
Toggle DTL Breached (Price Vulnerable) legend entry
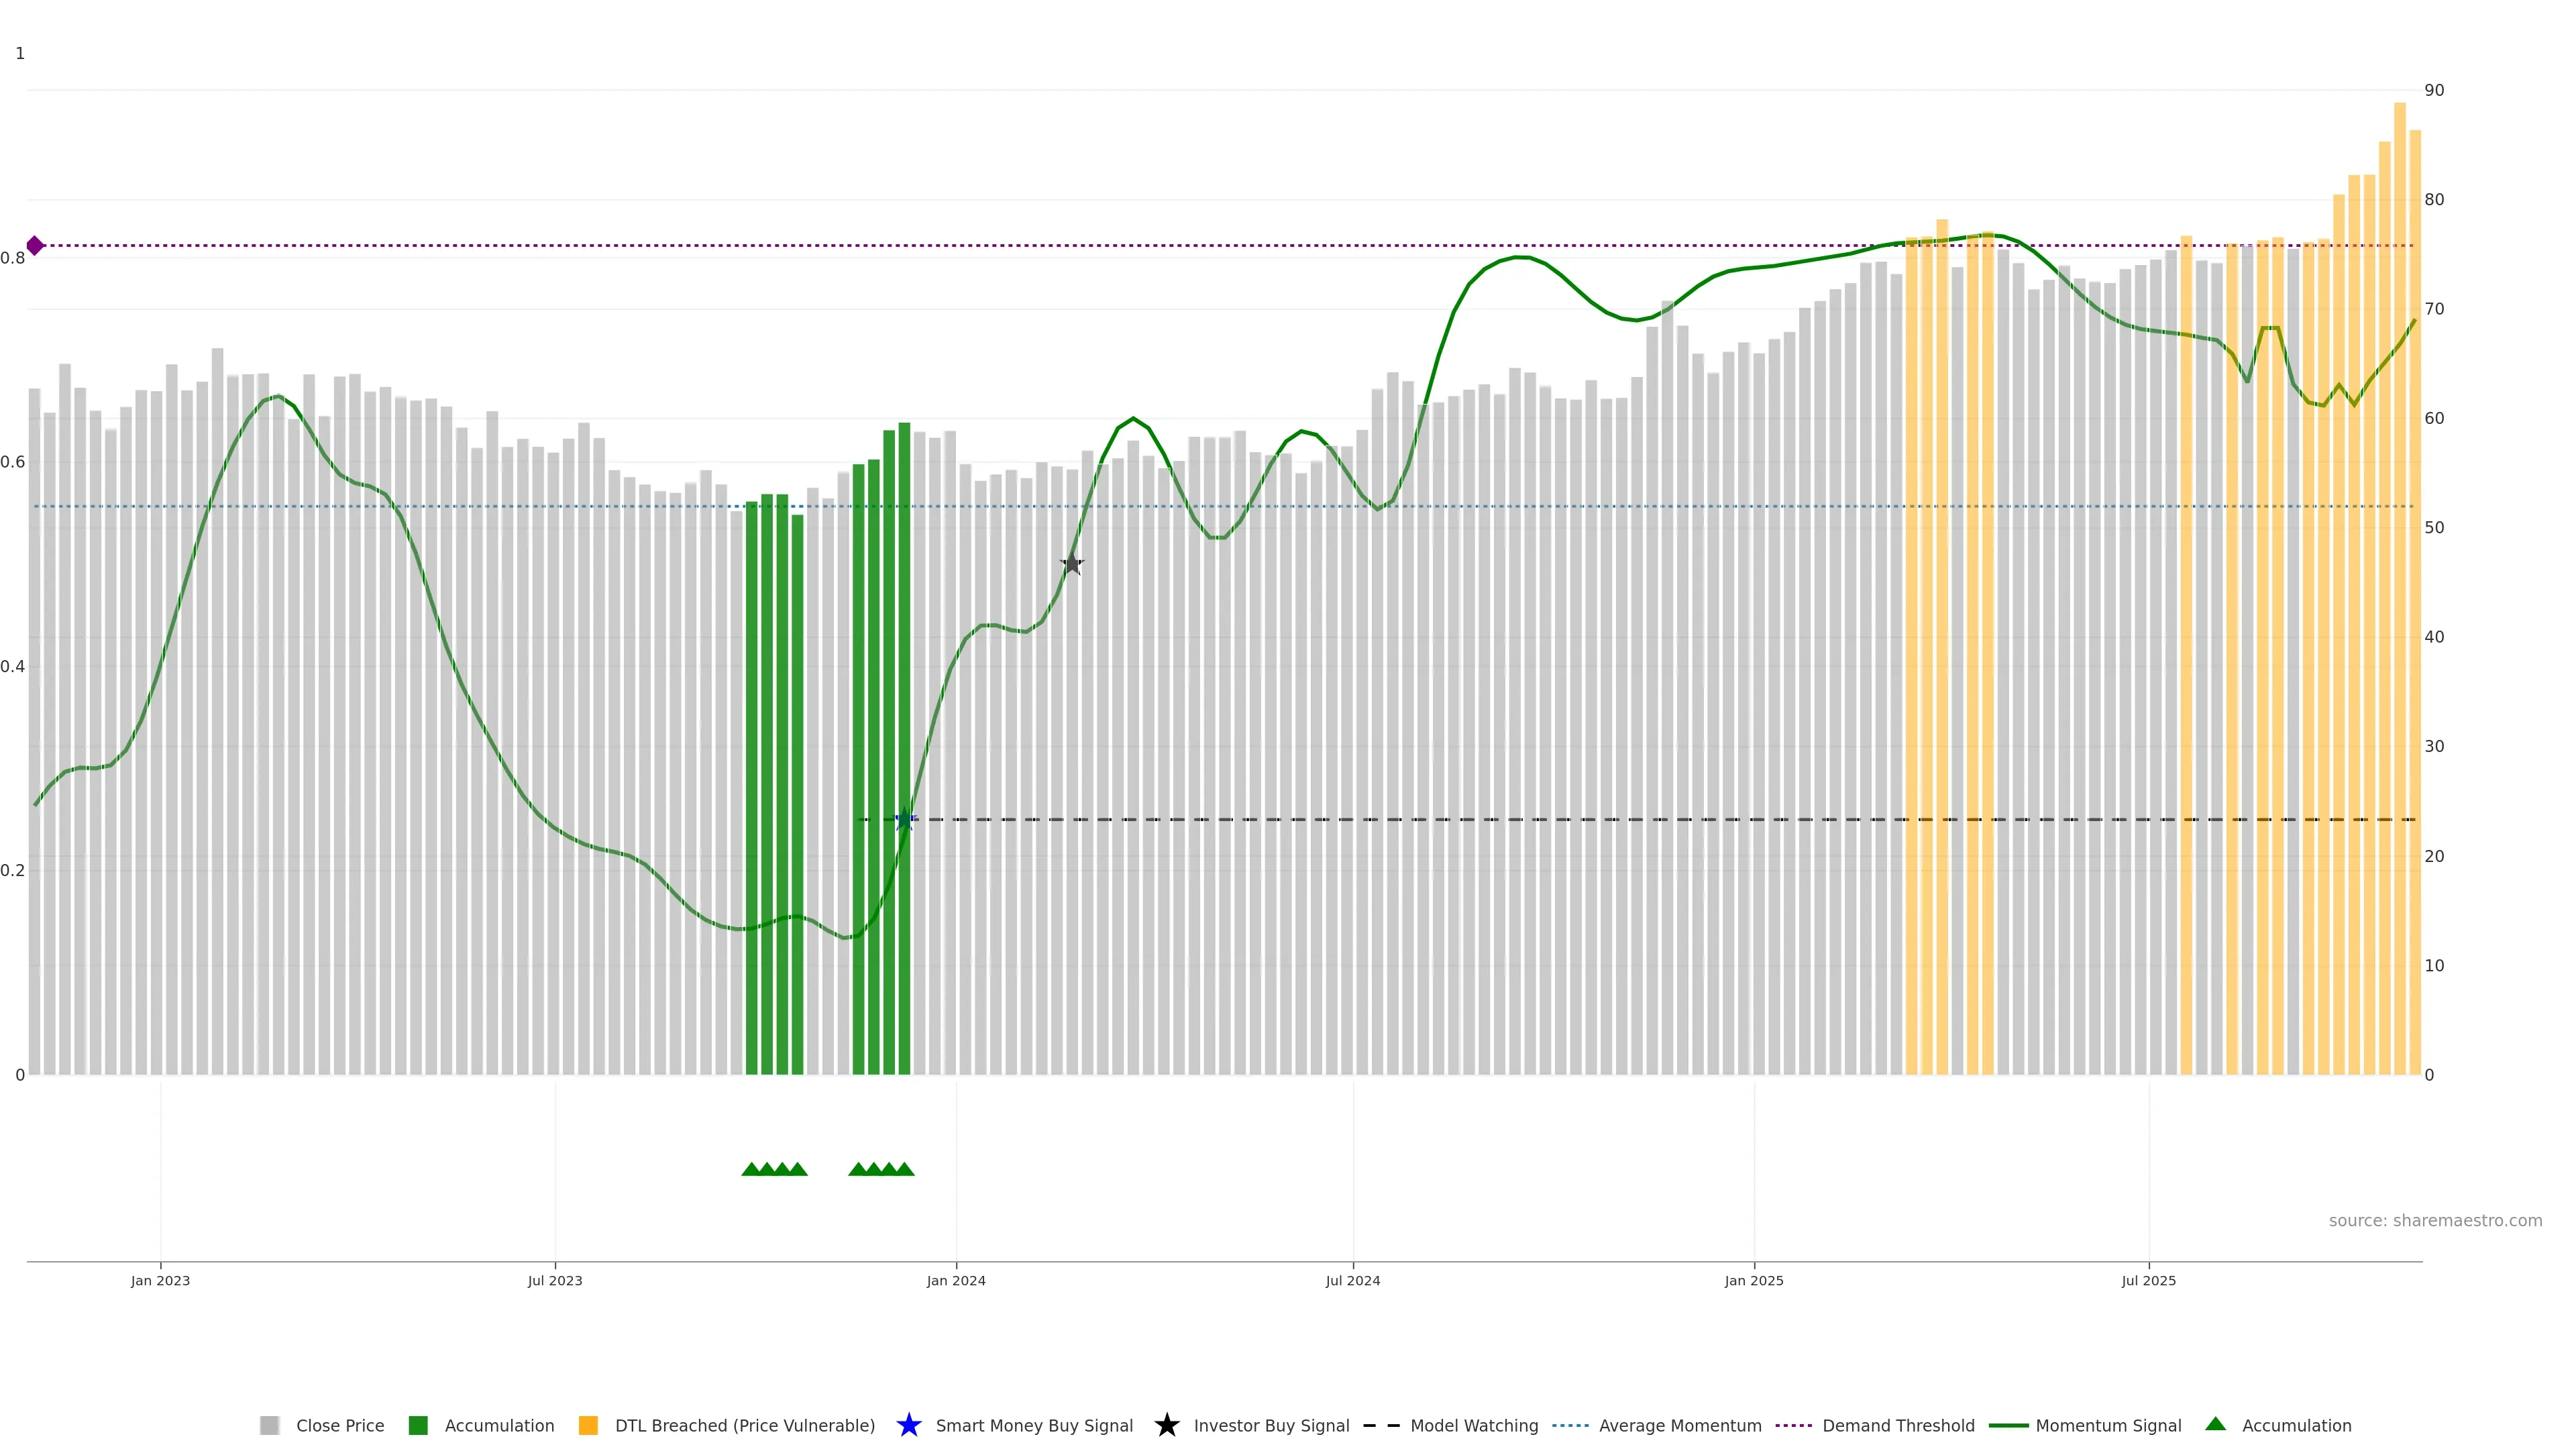[744, 1425]
